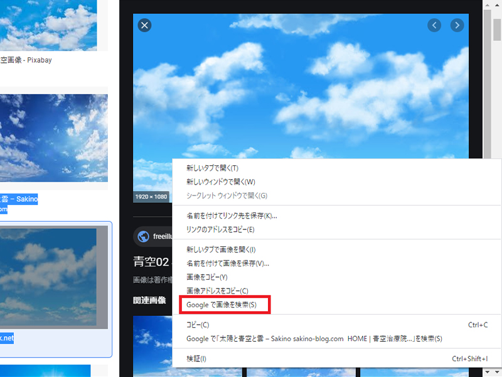Click the large blue sky preview image

[x=301, y=86]
